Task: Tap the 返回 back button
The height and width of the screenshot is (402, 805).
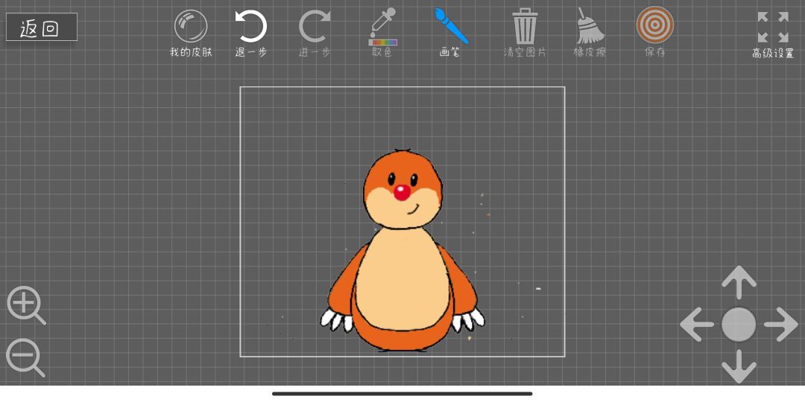Action: pos(42,28)
